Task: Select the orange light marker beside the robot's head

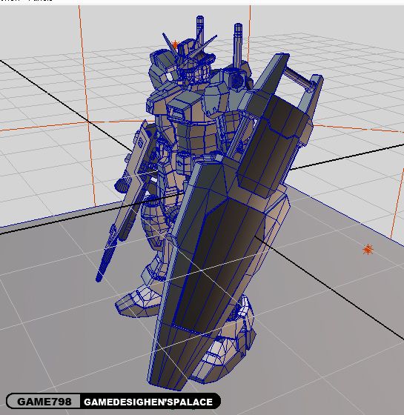Action: 175,44
